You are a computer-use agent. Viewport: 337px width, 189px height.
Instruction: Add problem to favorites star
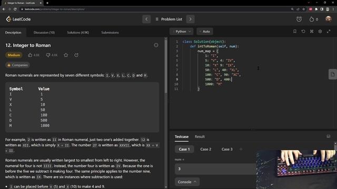pyautogui.click(x=66, y=55)
